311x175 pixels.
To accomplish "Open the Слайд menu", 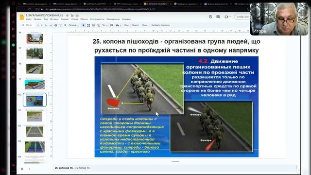I will tap(74, 19).
